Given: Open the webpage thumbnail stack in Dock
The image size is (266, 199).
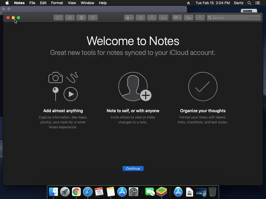Looking at the screenshot, I should click(201, 193).
